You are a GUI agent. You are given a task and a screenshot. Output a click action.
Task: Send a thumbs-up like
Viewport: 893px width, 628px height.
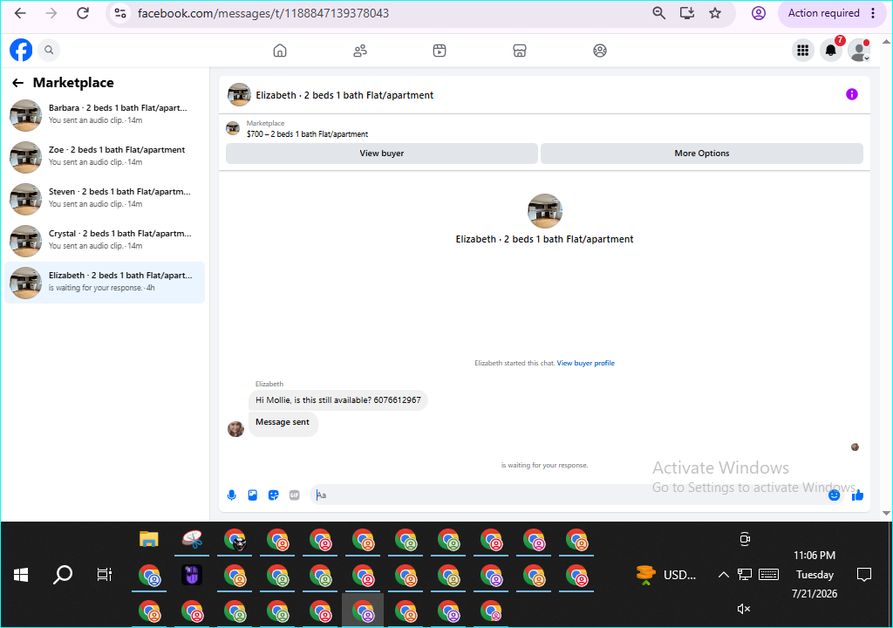click(x=857, y=495)
